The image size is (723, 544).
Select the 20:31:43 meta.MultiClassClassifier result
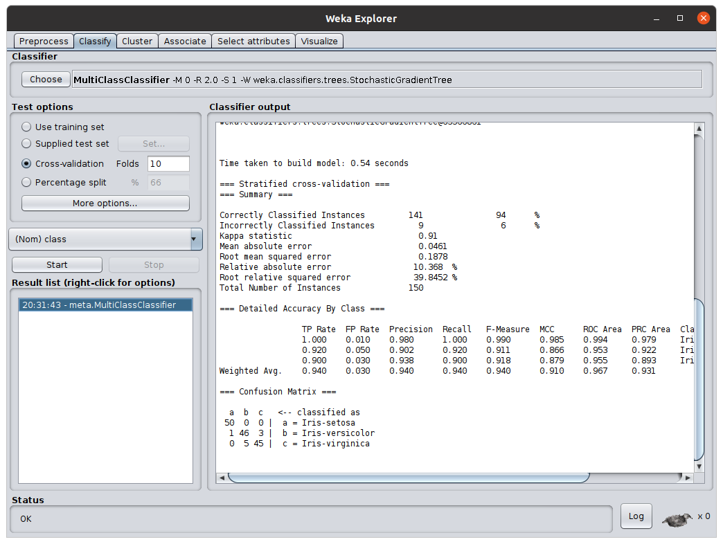(105, 305)
